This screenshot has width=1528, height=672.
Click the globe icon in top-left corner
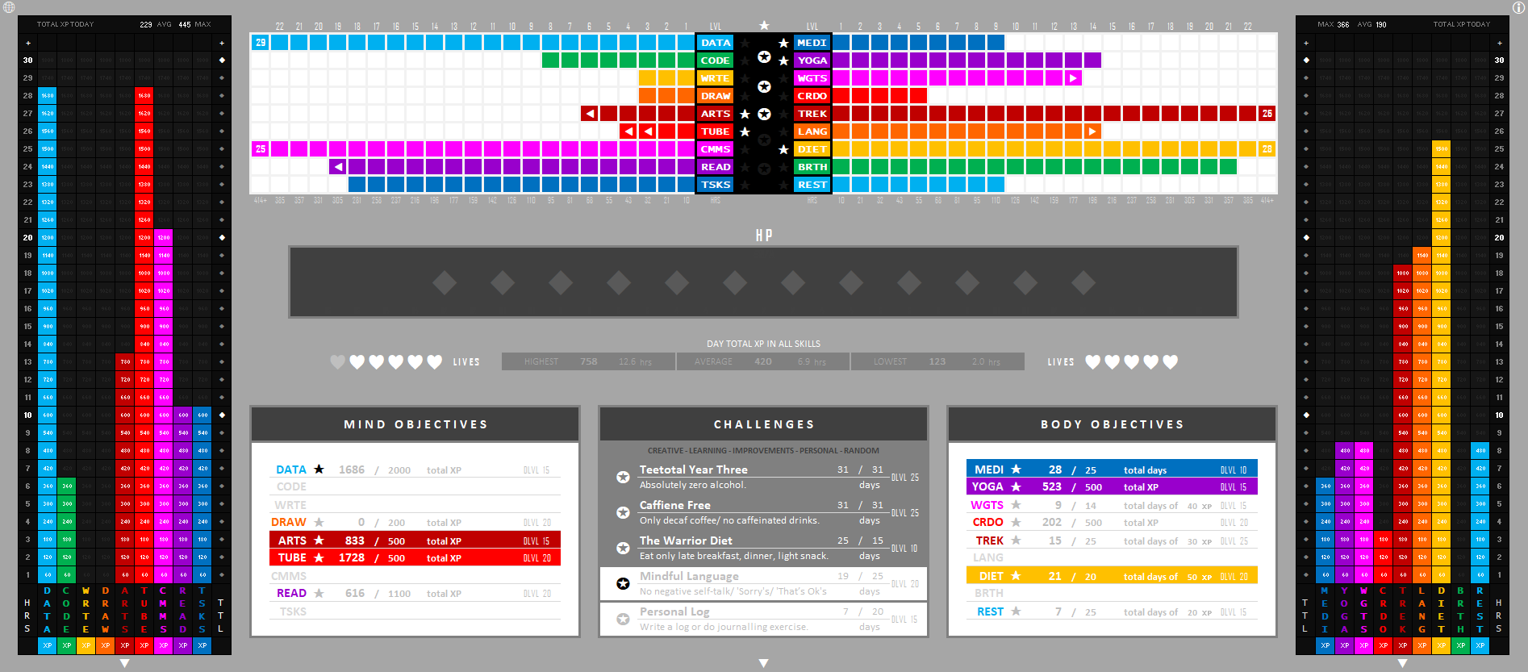coord(9,7)
